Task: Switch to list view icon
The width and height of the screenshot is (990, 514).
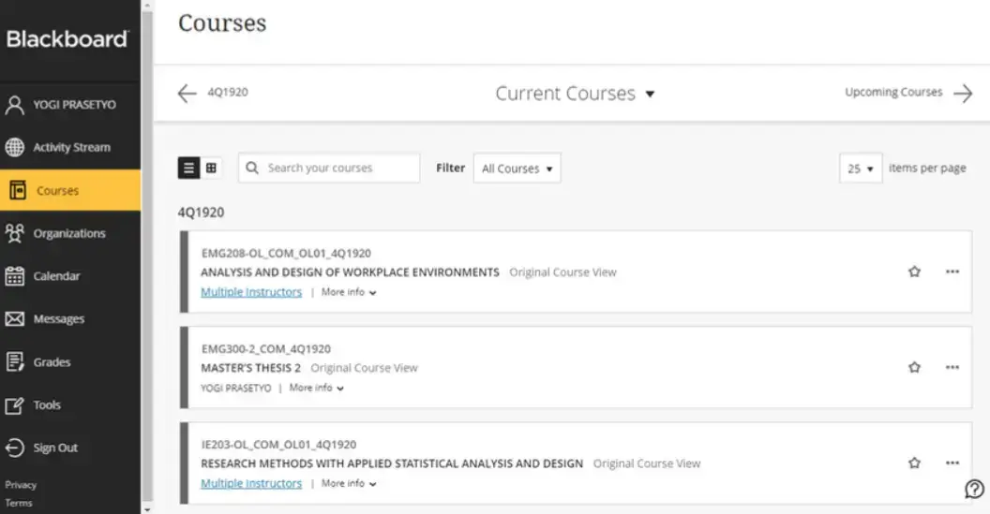Action: point(188,168)
